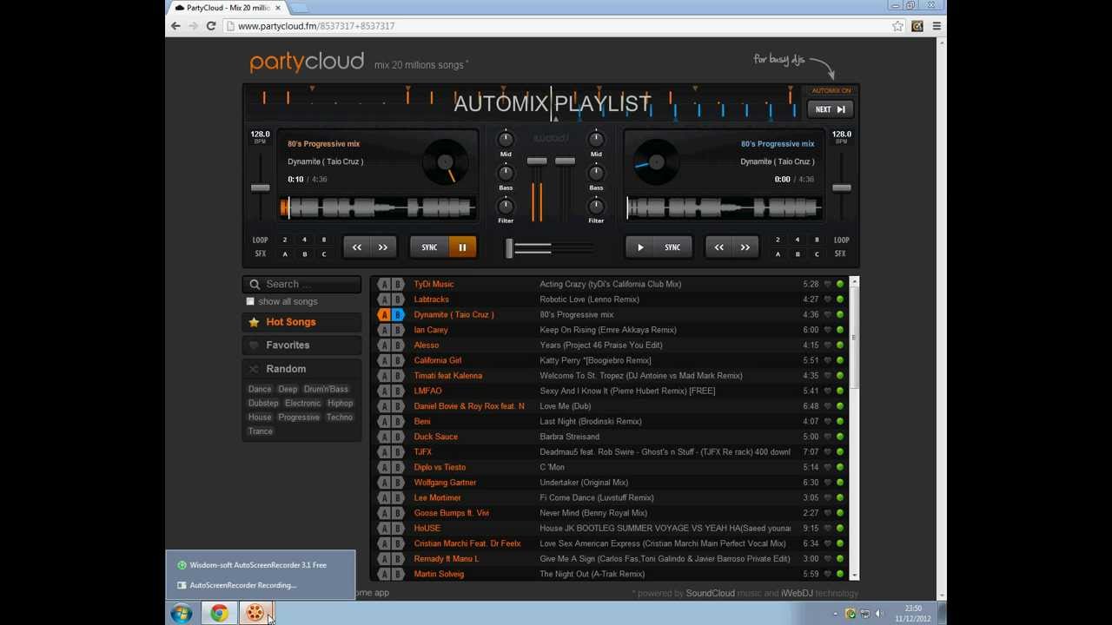The width and height of the screenshot is (1112, 625).
Task: Open the Windows Start menu
Action: [x=182, y=614]
